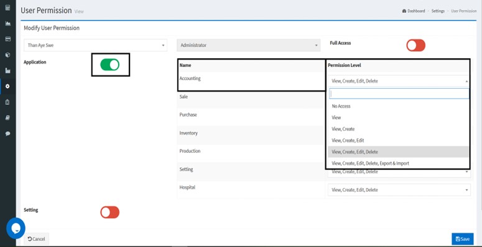Click the Production row name
The image size is (482, 247).
[x=190, y=151]
